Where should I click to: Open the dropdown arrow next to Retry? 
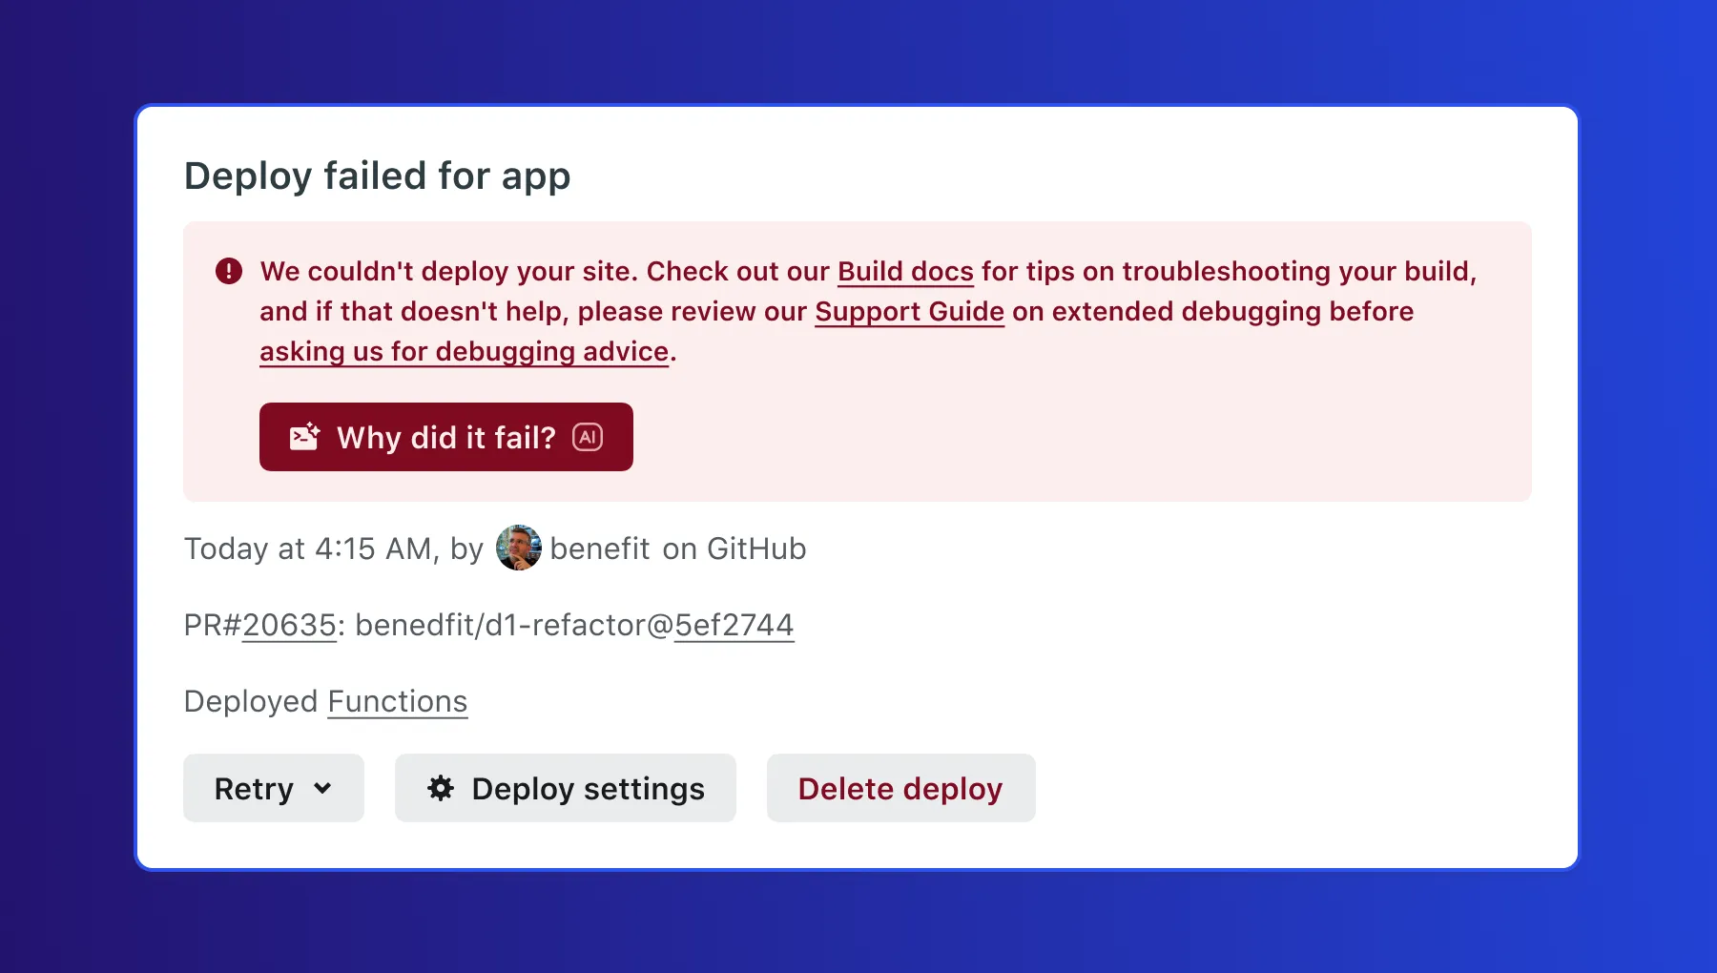[323, 789]
